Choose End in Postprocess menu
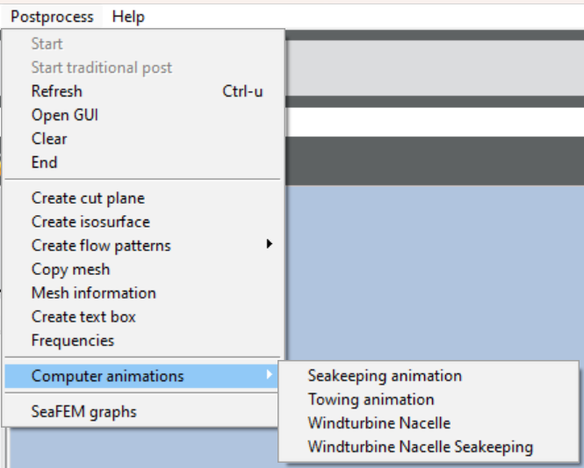Viewport: 584px width, 468px height. [142, 162]
